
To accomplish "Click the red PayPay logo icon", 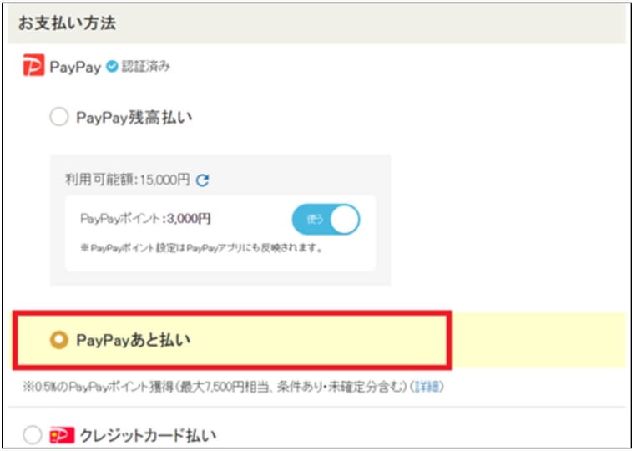I will click(x=33, y=67).
